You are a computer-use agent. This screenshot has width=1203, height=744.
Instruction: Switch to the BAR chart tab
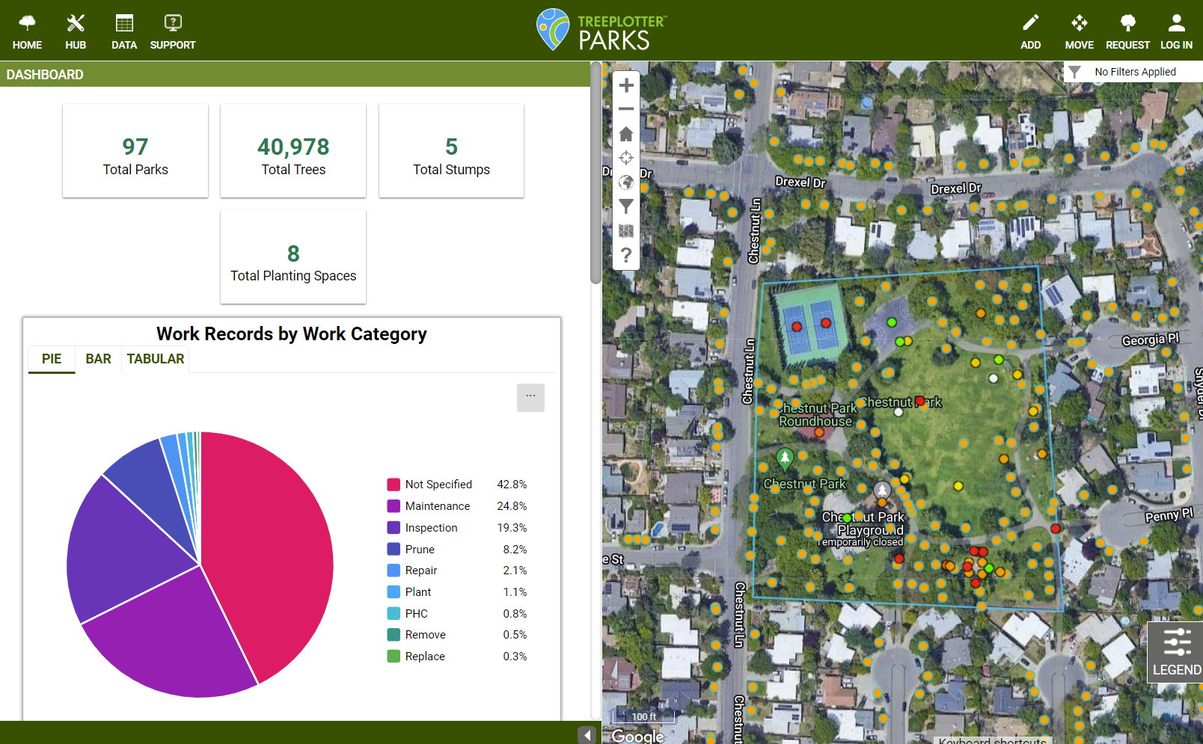(97, 359)
